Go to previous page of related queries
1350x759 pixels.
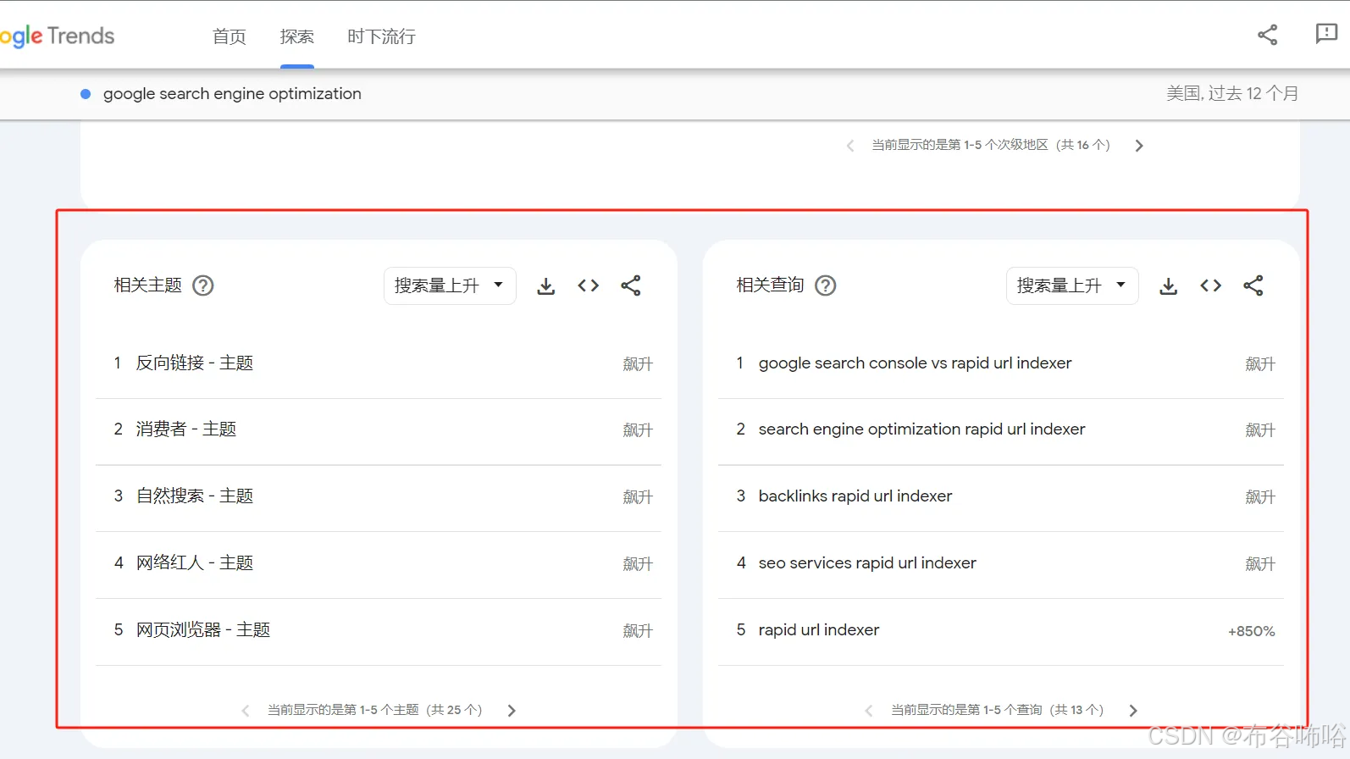coord(868,711)
